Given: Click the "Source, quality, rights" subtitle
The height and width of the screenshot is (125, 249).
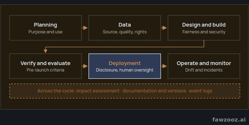Looking at the screenshot, I should click(x=125, y=32).
